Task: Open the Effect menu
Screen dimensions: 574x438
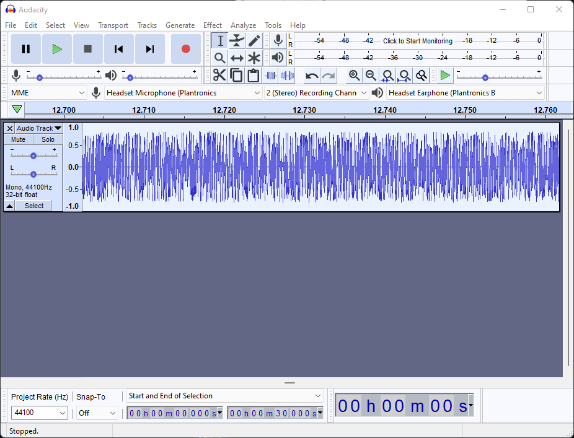Action: 212,25
